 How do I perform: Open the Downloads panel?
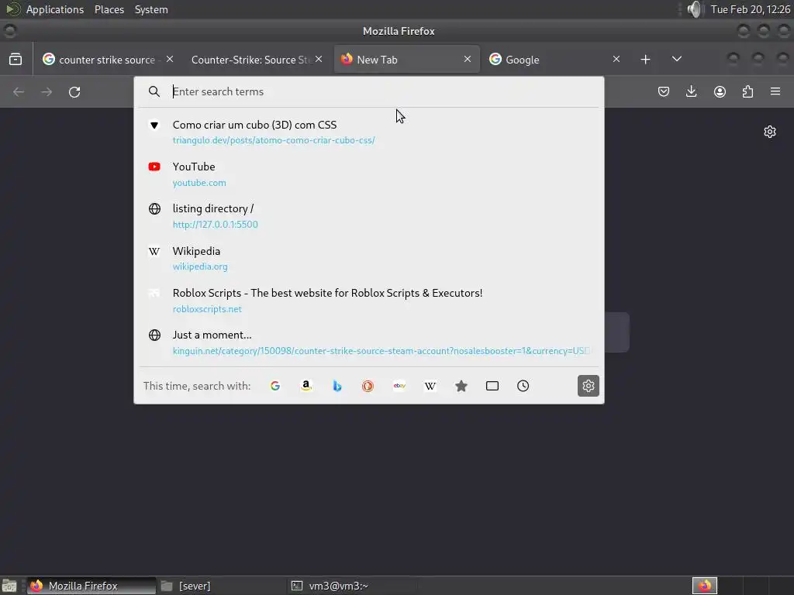pyautogui.click(x=691, y=91)
